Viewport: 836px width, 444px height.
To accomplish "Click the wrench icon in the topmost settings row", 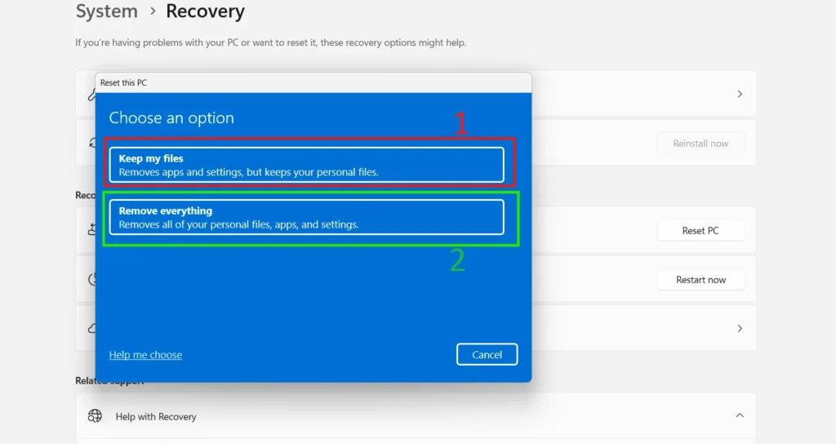I will tap(91, 95).
